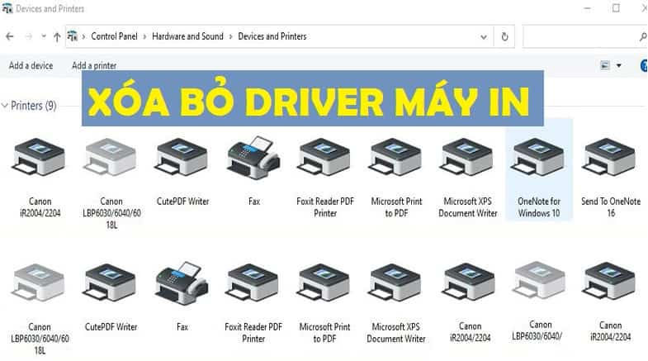Select faded Canon LBP6030/6040/6018L printer in lower row
The width and height of the screenshot is (648, 361).
click(x=40, y=309)
